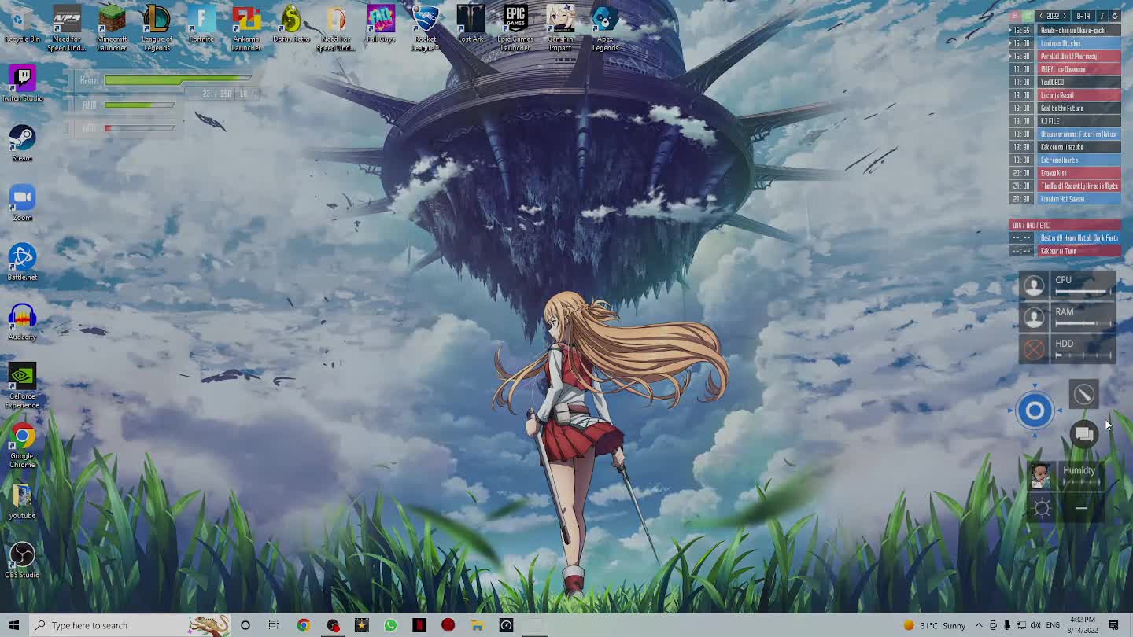
Task: Click the Cortana circle in the taskbar
Action: [x=245, y=625]
